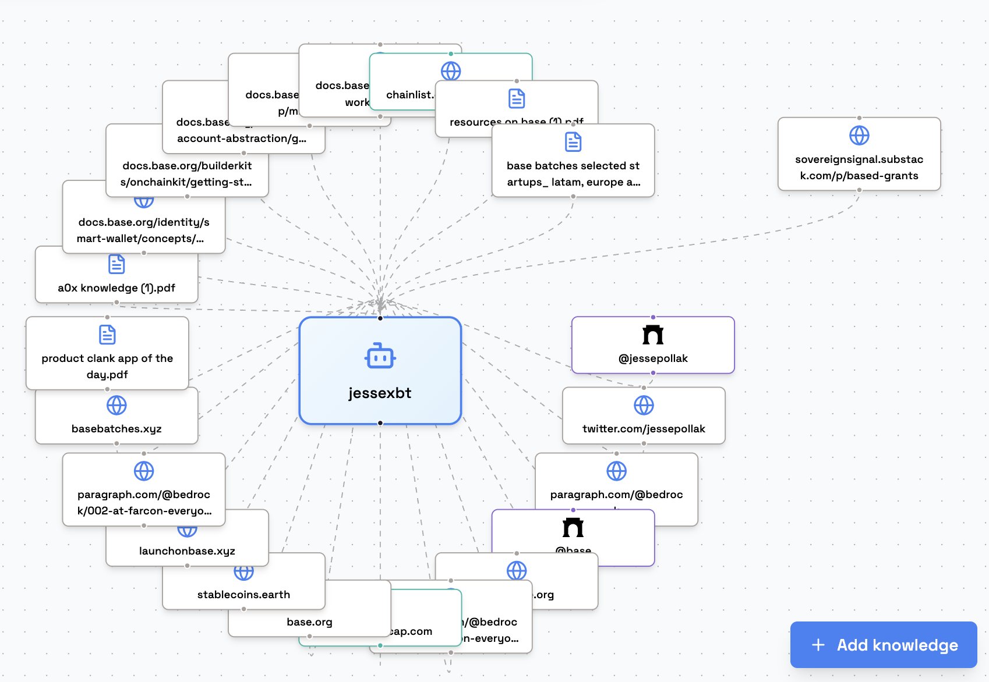Open the base.org knowledge node
Viewport: 989px width, 682px height.
pyautogui.click(x=309, y=622)
